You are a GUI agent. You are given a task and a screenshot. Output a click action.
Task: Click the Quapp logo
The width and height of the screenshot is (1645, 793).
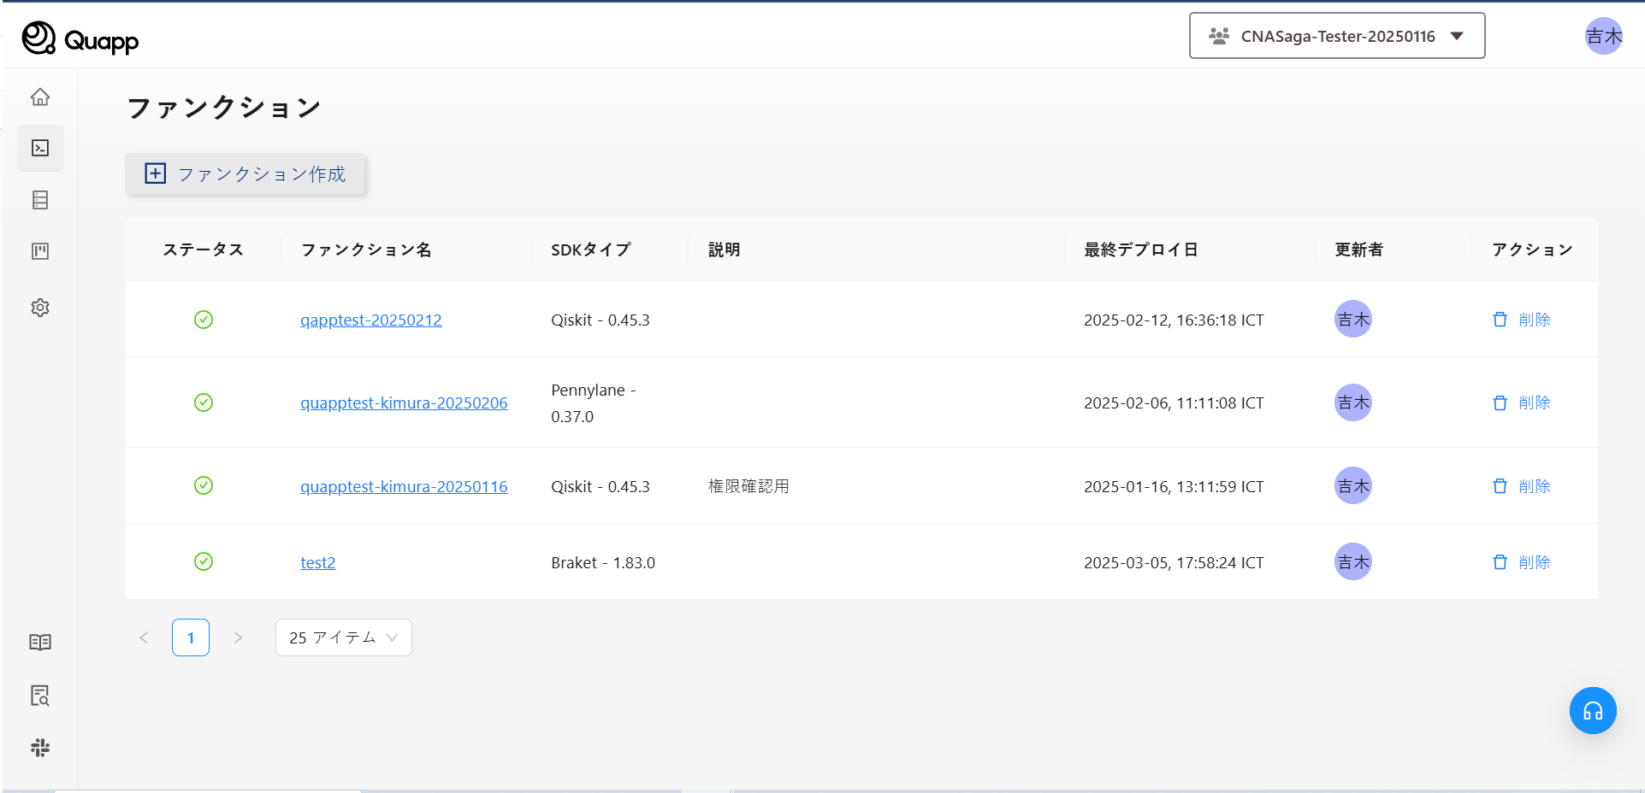tap(80, 39)
